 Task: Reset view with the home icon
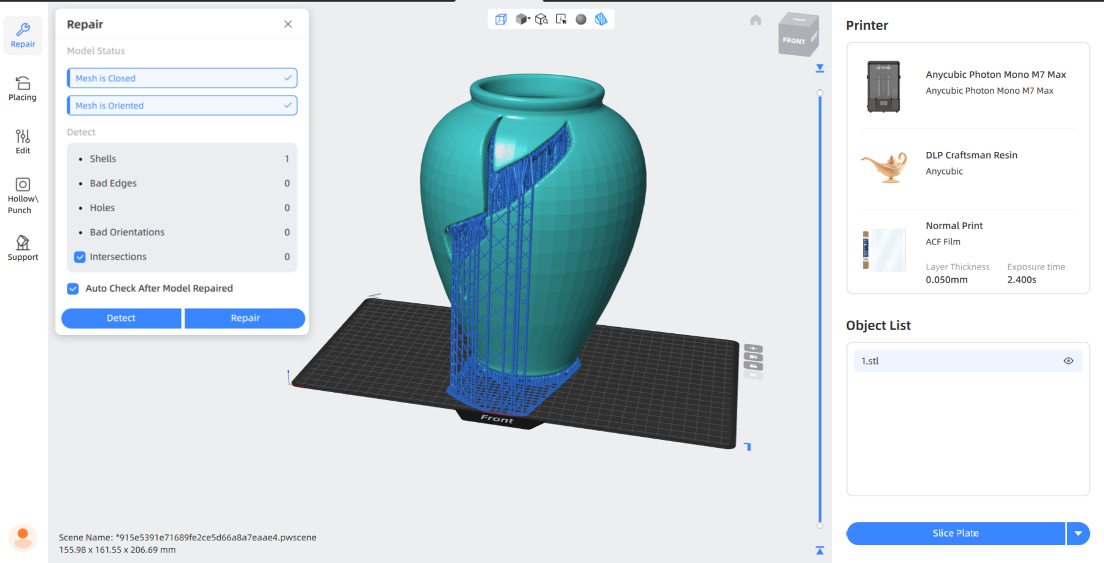(756, 20)
